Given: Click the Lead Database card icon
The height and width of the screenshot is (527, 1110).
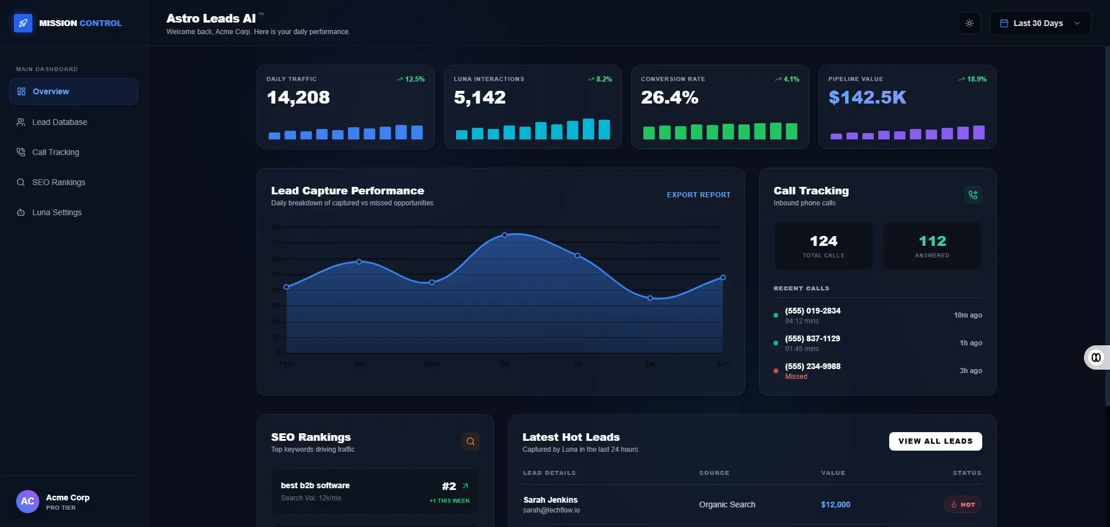Looking at the screenshot, I should click(21, 122).
